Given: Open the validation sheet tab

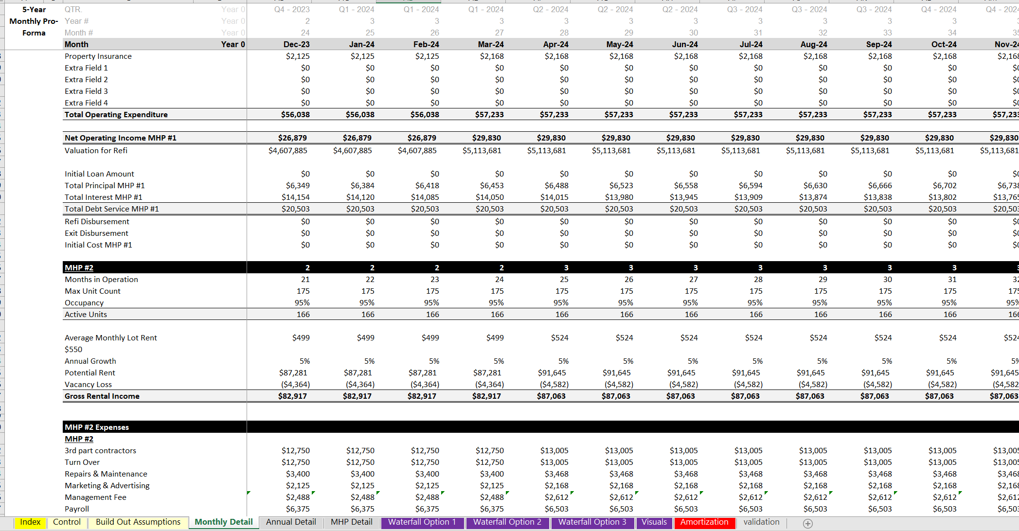Looking at the screenshot, I should [x=762, y=522].
